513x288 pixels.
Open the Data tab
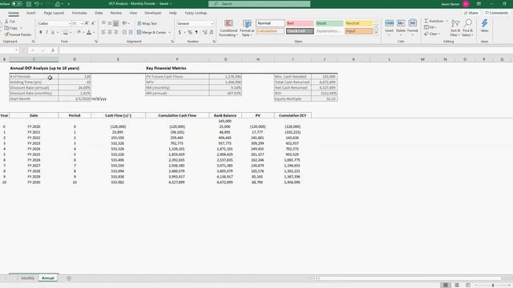click(x=99, y=13)
